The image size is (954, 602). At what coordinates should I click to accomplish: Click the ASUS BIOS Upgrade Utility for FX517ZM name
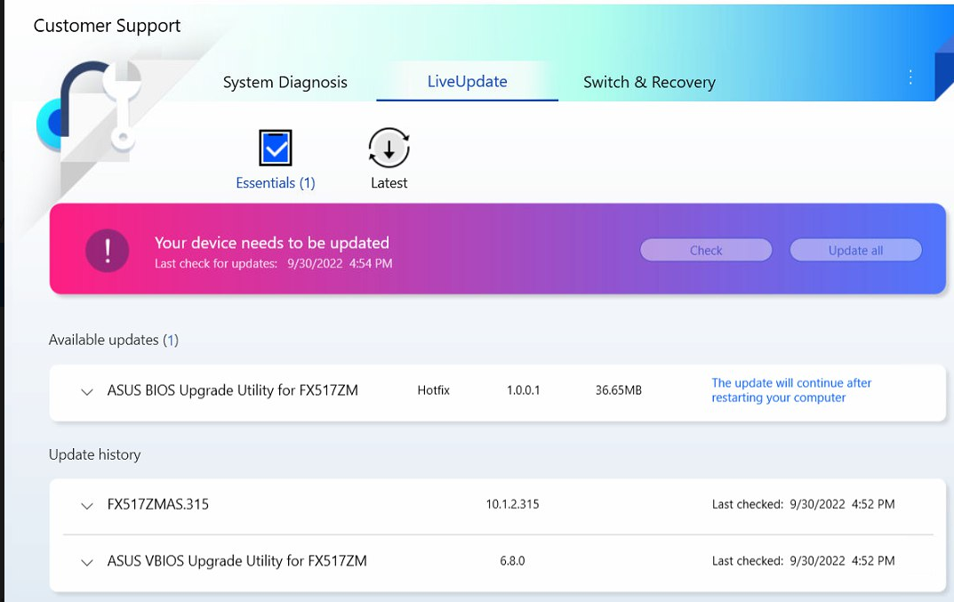click(232, 390)
